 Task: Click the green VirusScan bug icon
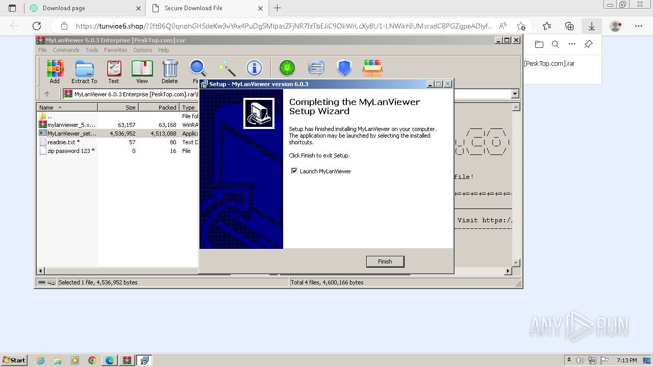pos(287,68)
